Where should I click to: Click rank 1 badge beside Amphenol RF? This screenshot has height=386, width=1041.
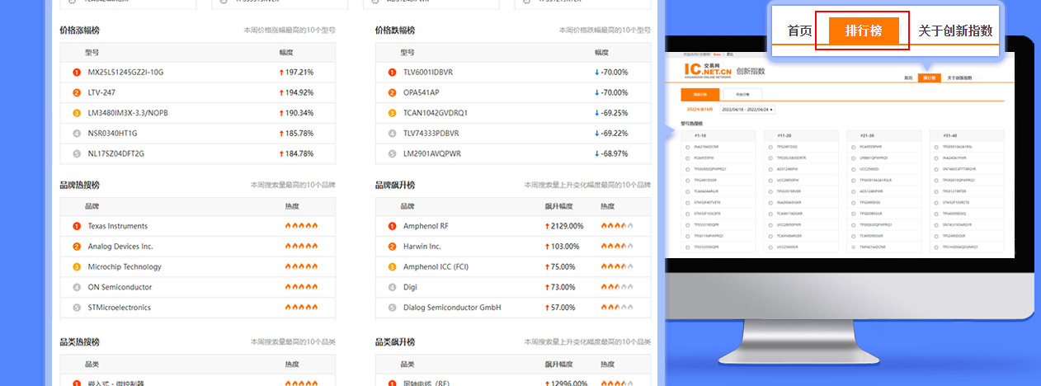tap(392, 226)
